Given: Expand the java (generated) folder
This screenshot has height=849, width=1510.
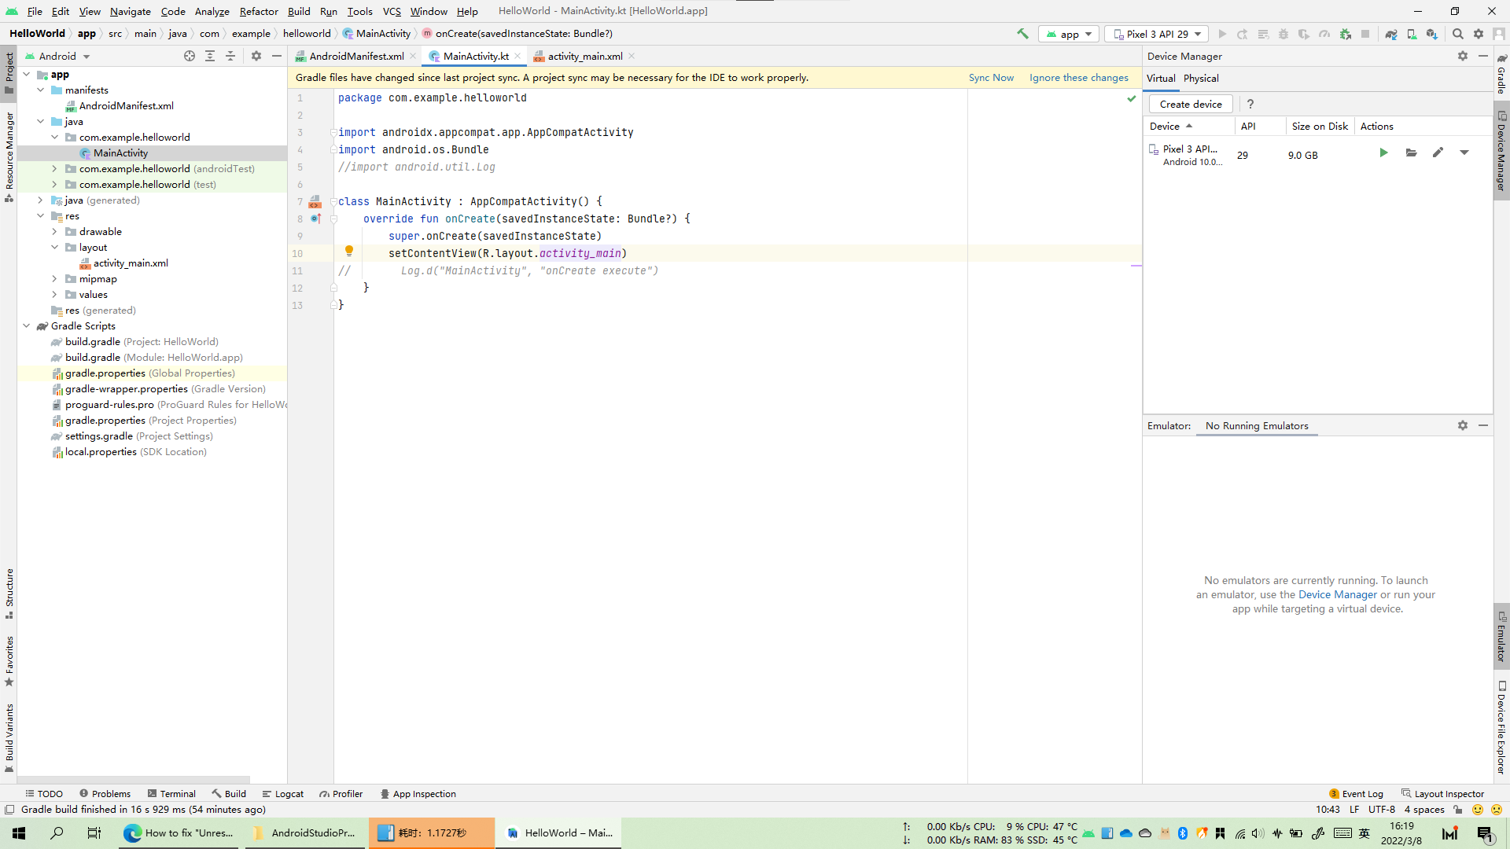Looking at the screenshot, I should point(41,200).
